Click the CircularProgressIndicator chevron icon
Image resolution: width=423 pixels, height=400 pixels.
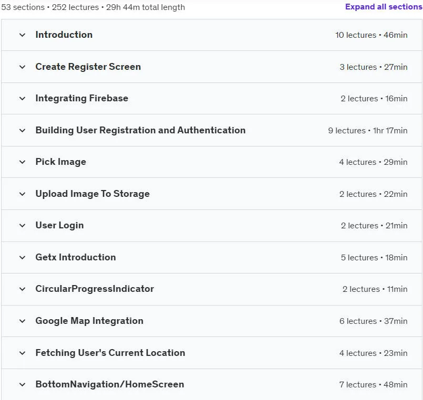click(x=23, y=289)
